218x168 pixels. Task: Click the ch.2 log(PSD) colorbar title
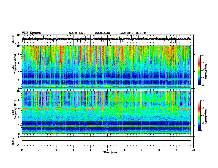(x=206, y=117)
